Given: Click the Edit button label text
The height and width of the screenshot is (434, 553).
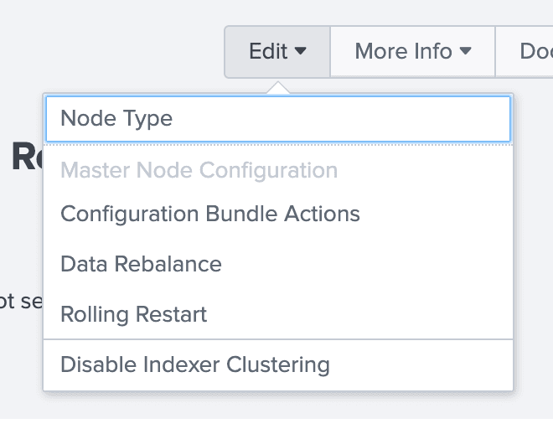Looking at the screenshot, I should 268,51.
